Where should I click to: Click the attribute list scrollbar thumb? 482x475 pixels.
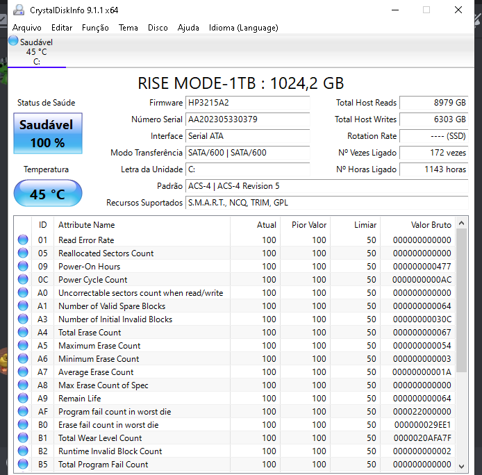coord(461,301)
